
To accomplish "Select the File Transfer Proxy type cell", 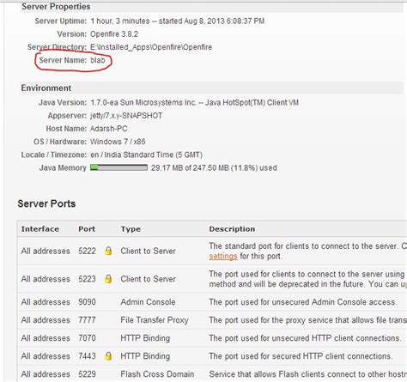I will tap(155, 320).
